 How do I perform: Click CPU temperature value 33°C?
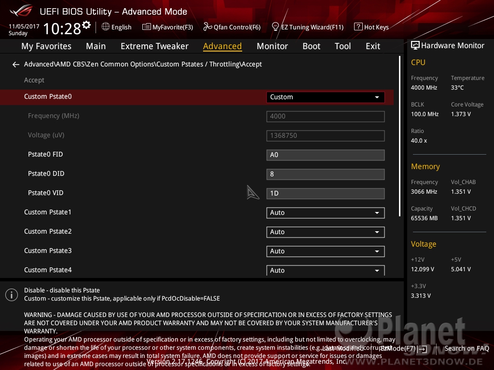[457, 88]
